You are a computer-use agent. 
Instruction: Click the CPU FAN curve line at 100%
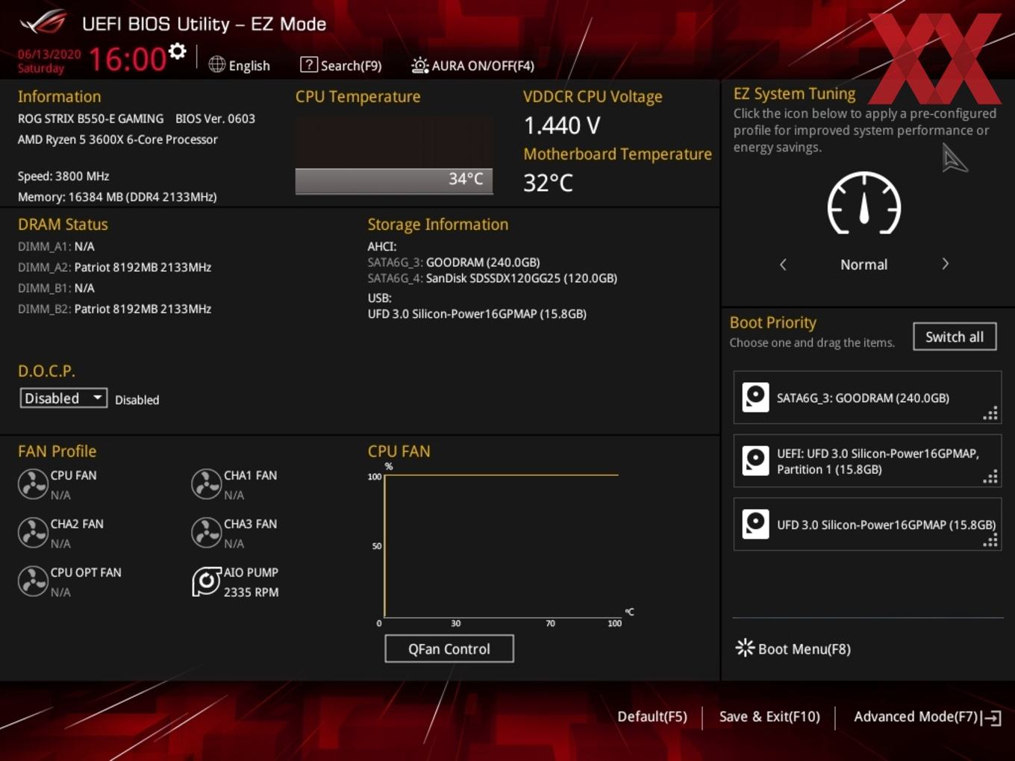coord(502,475)
